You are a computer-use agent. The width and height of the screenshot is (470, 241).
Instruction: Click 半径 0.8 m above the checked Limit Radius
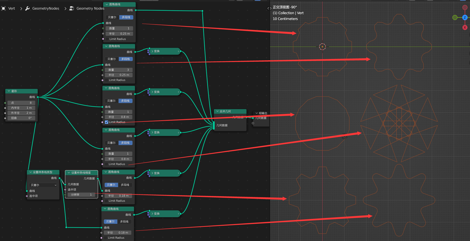(119, 117)
